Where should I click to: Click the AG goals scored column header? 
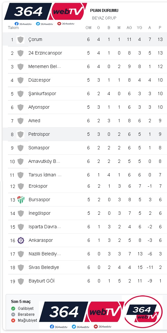[129, 28]
